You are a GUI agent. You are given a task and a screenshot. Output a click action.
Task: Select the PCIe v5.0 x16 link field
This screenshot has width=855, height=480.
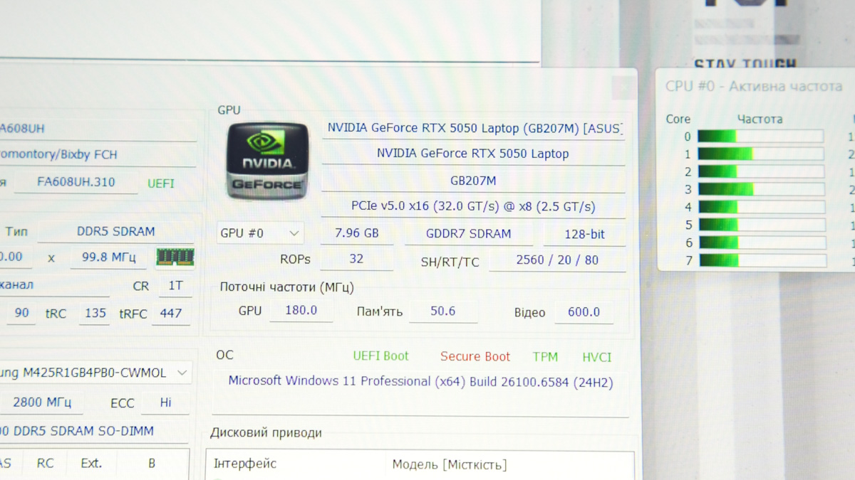[x=474, y=207]
